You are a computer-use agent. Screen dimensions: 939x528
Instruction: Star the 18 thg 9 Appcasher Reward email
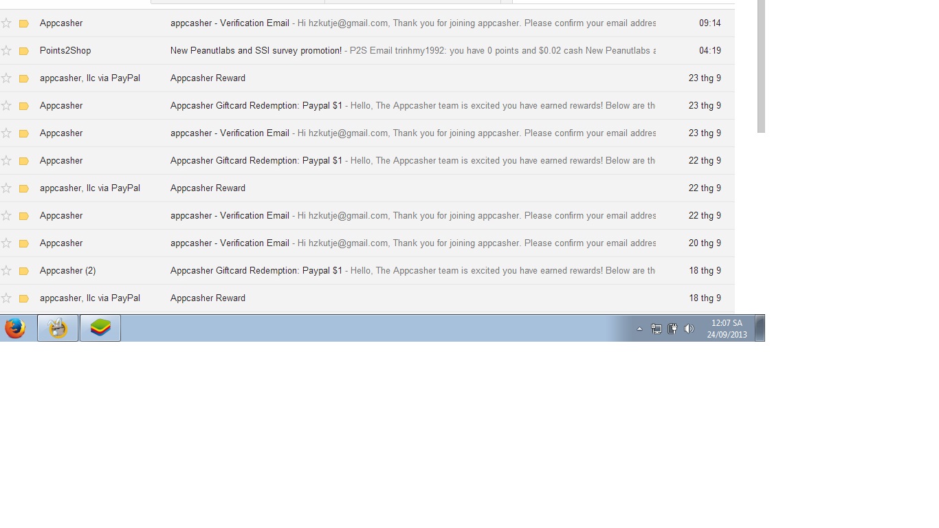[6, 298]
